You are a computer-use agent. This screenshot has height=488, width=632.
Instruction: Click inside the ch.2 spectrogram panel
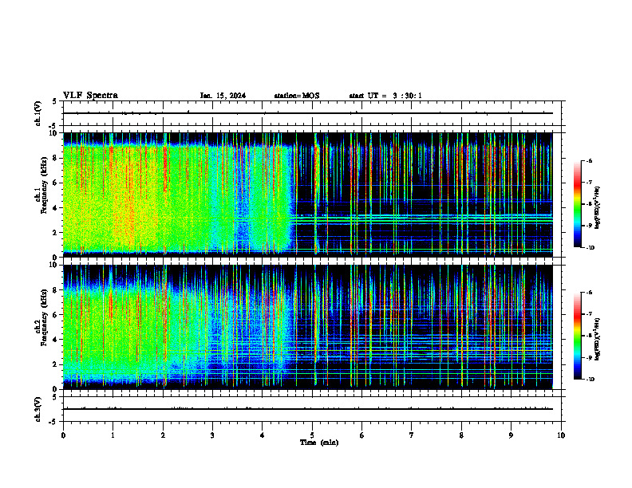(x=312, y=327)
